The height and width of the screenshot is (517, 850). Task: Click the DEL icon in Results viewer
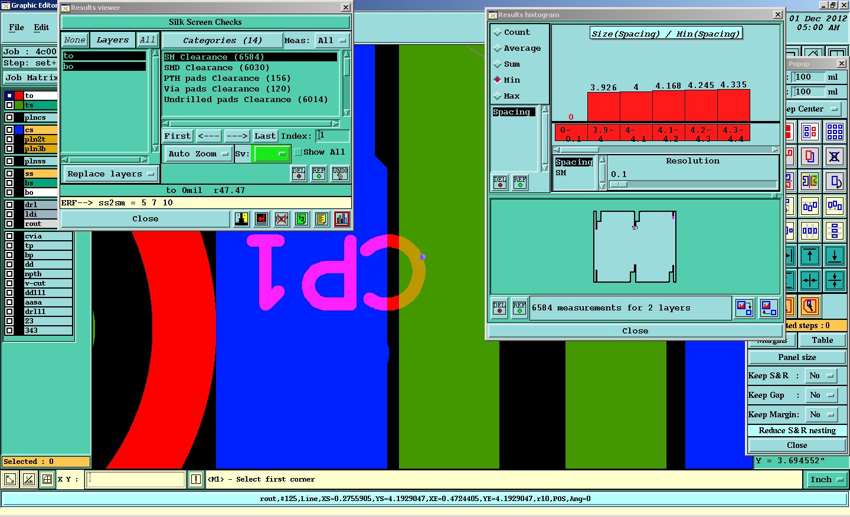[299, 173]
